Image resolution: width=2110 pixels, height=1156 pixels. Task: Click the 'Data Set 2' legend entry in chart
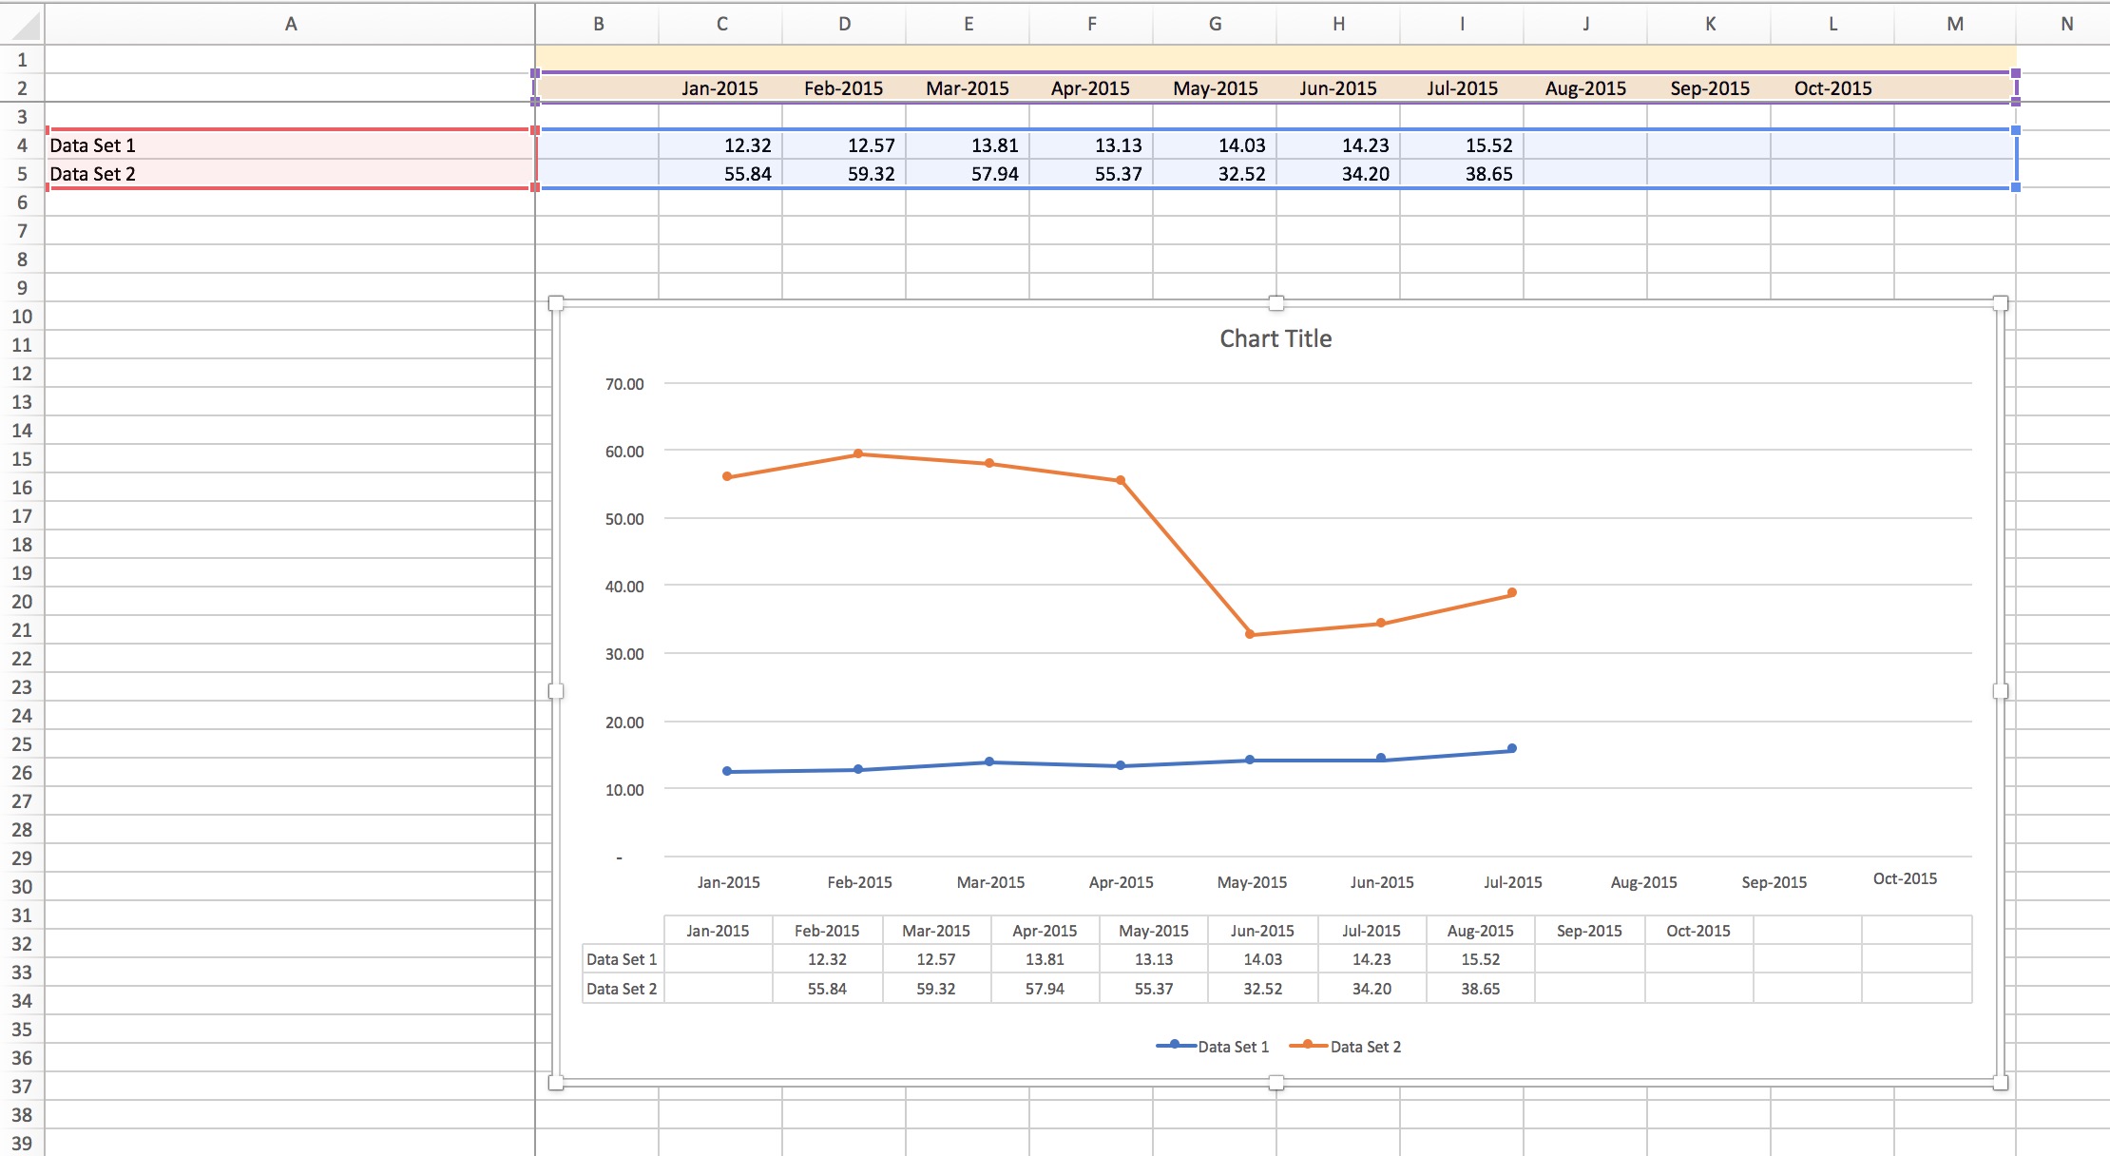coord(1345,1046)
